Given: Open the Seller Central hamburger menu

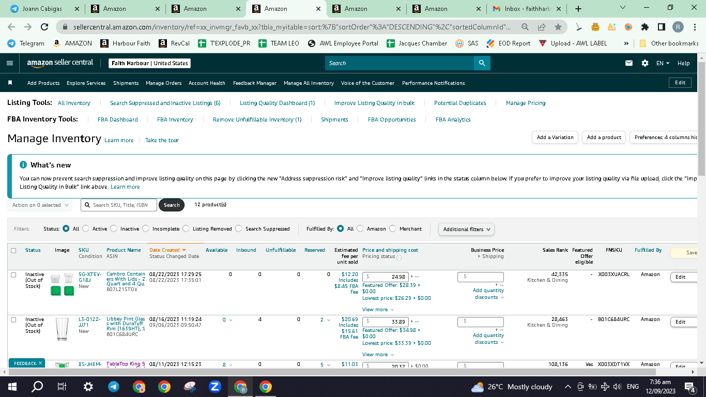Looking at the screenshot, I should (x=10, y=63).
